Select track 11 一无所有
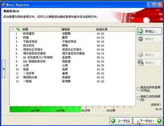The width and height of the screenshot is (164, 126). 29,73
